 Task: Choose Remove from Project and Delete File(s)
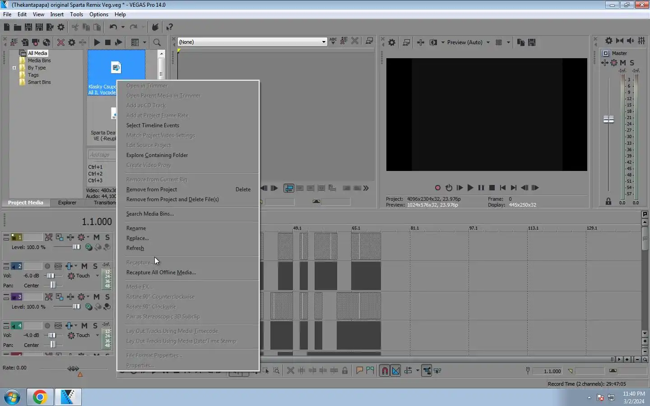pos(172,199)
